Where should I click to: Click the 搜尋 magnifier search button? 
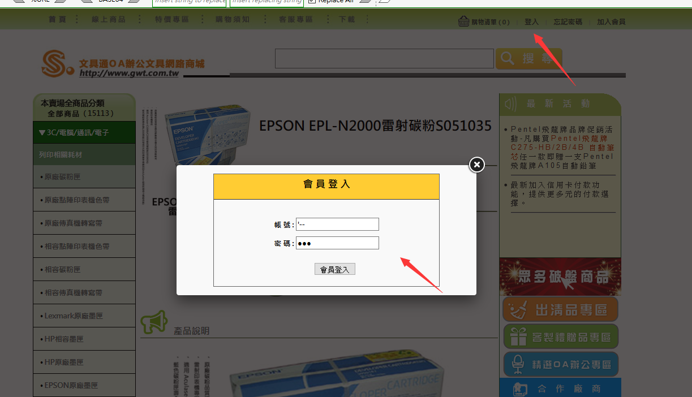point(529,58)
